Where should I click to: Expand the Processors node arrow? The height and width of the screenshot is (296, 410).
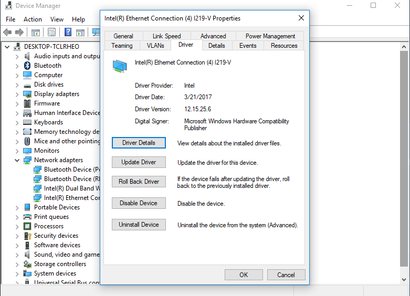coord(17,226)
